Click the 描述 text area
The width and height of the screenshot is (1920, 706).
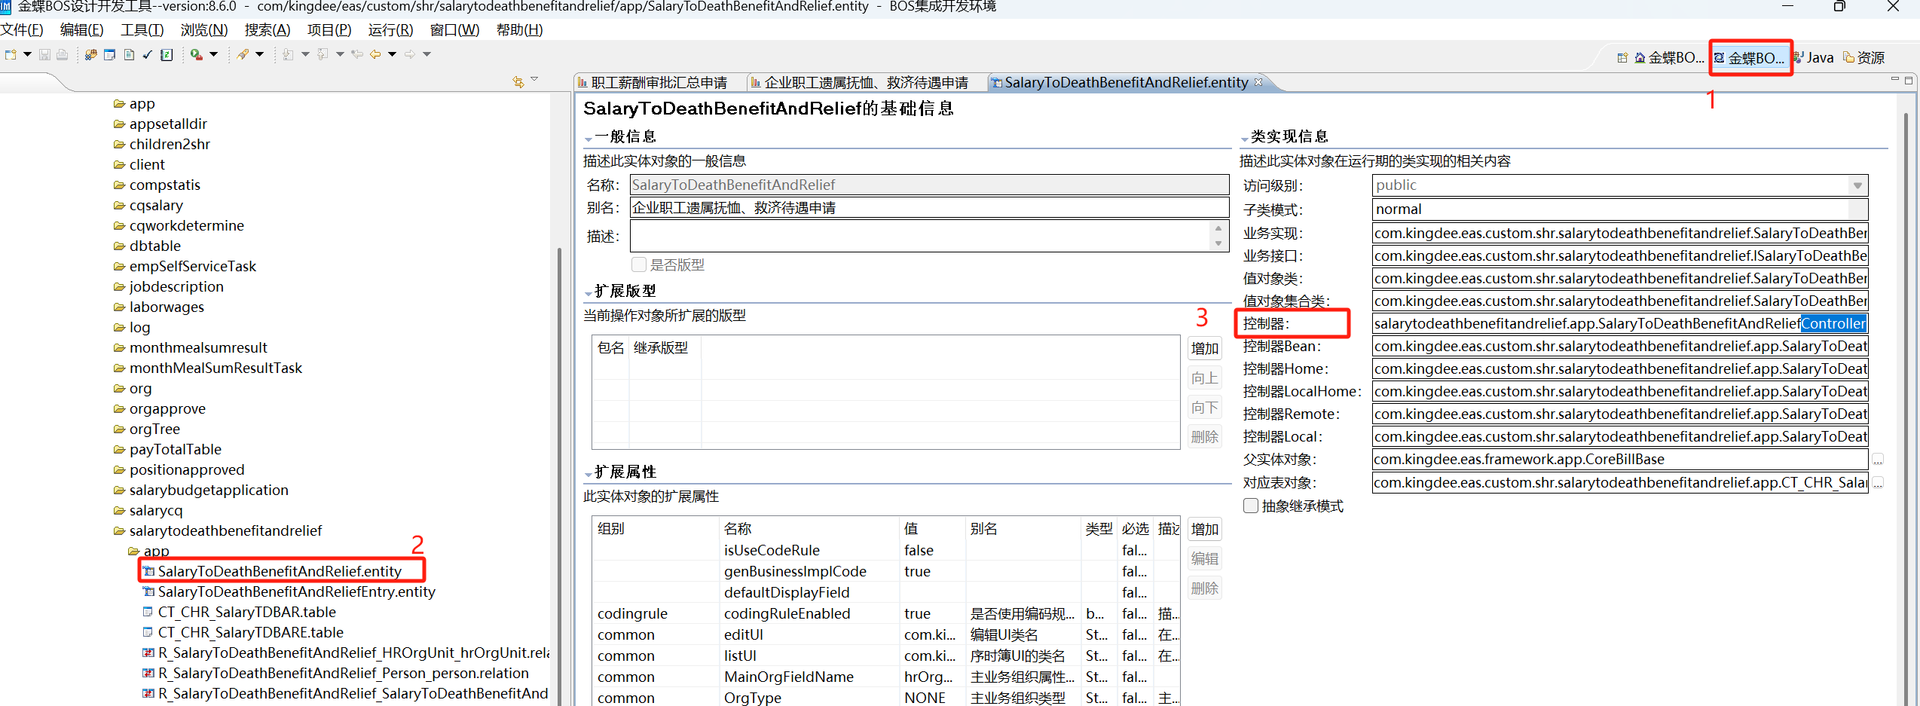921,236
